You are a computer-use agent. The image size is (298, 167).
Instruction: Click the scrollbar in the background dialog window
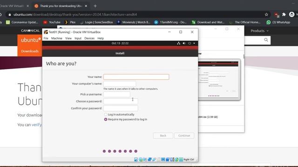tap(244, 57)
